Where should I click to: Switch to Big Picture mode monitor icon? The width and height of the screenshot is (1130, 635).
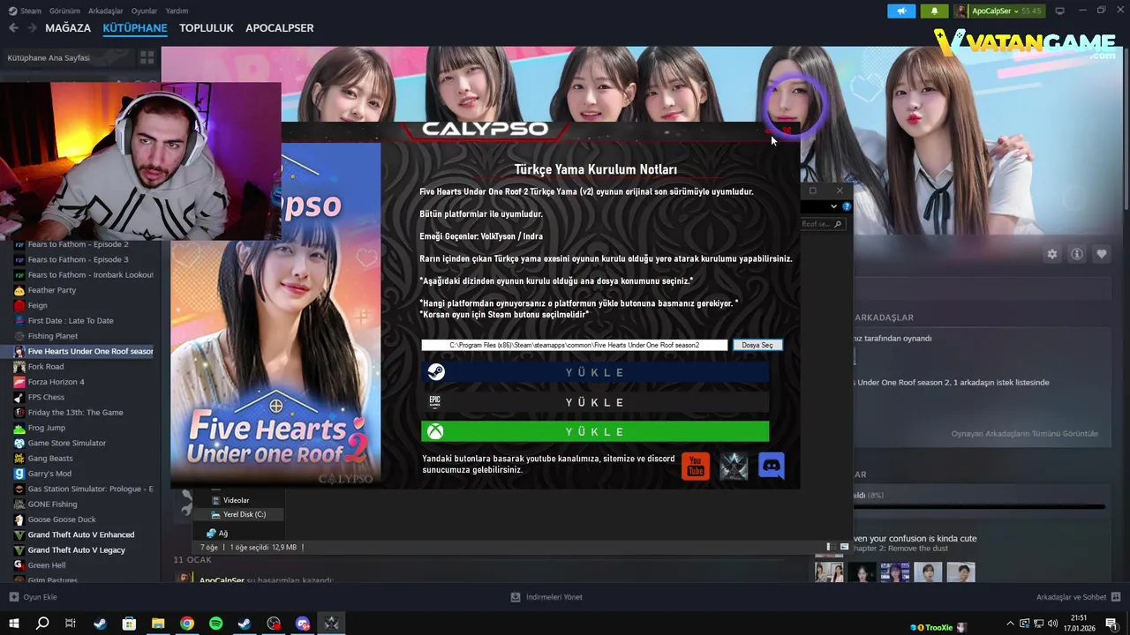pyautogui.click(x=1060, y=11)
